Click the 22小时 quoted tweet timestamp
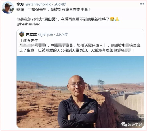The image size is (147, 131). [62, 34]
